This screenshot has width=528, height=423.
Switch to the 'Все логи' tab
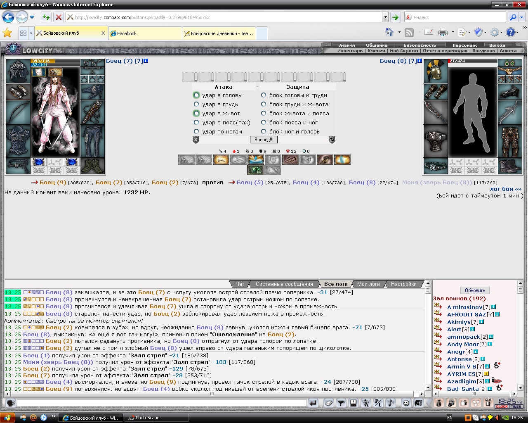coord(336,284)
